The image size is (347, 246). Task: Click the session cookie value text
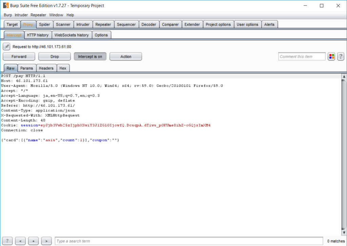click(125, 125)
